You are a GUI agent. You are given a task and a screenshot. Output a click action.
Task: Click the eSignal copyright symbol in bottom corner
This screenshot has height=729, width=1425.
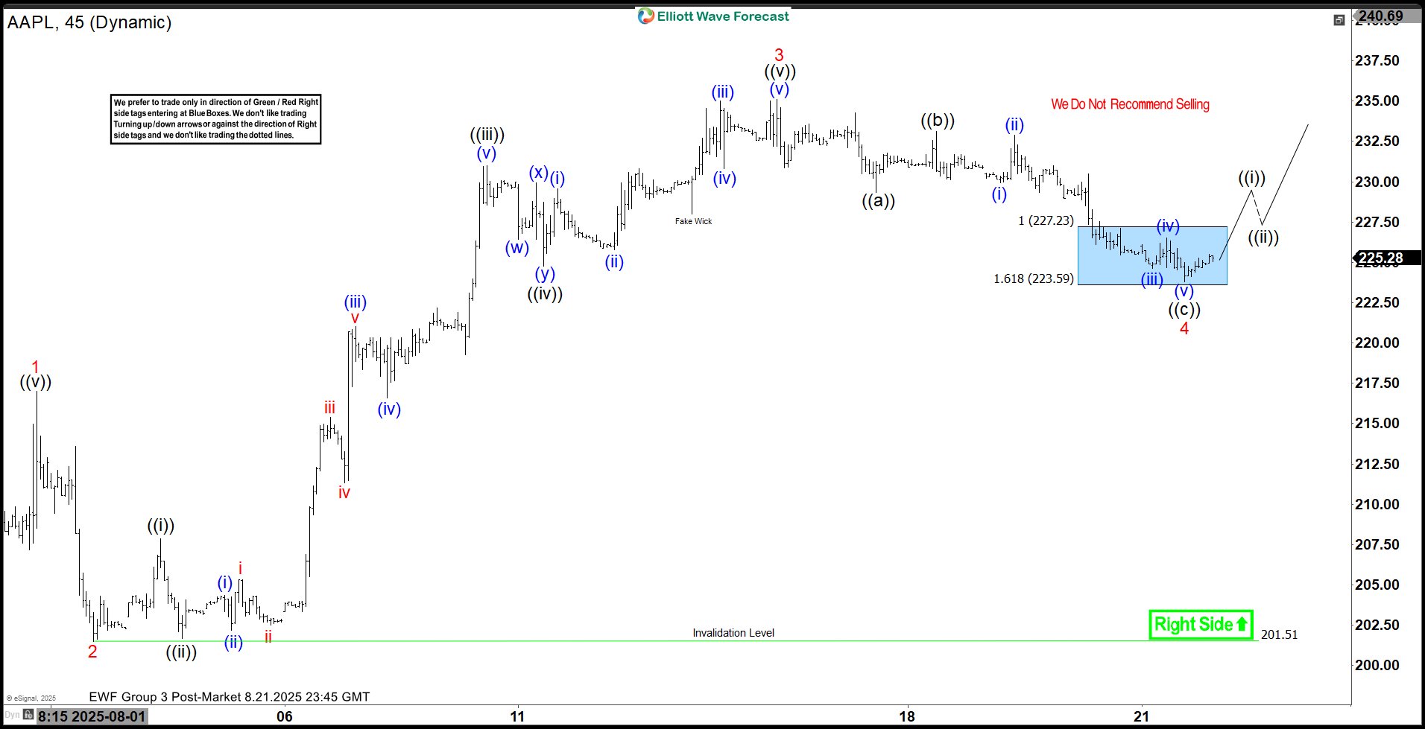click(x=9, y=698)
